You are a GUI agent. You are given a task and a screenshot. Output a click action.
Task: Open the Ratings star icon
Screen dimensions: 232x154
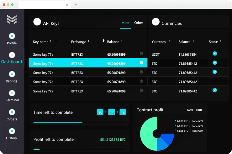12,74
